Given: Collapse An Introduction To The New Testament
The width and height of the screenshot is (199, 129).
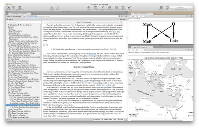Looking at the screenshot, I should click(x=7, y=25).
